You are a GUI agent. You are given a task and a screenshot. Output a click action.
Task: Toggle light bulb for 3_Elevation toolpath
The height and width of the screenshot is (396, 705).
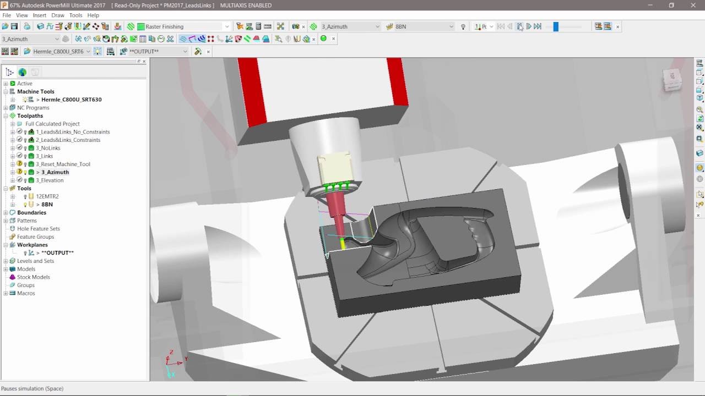25,180
